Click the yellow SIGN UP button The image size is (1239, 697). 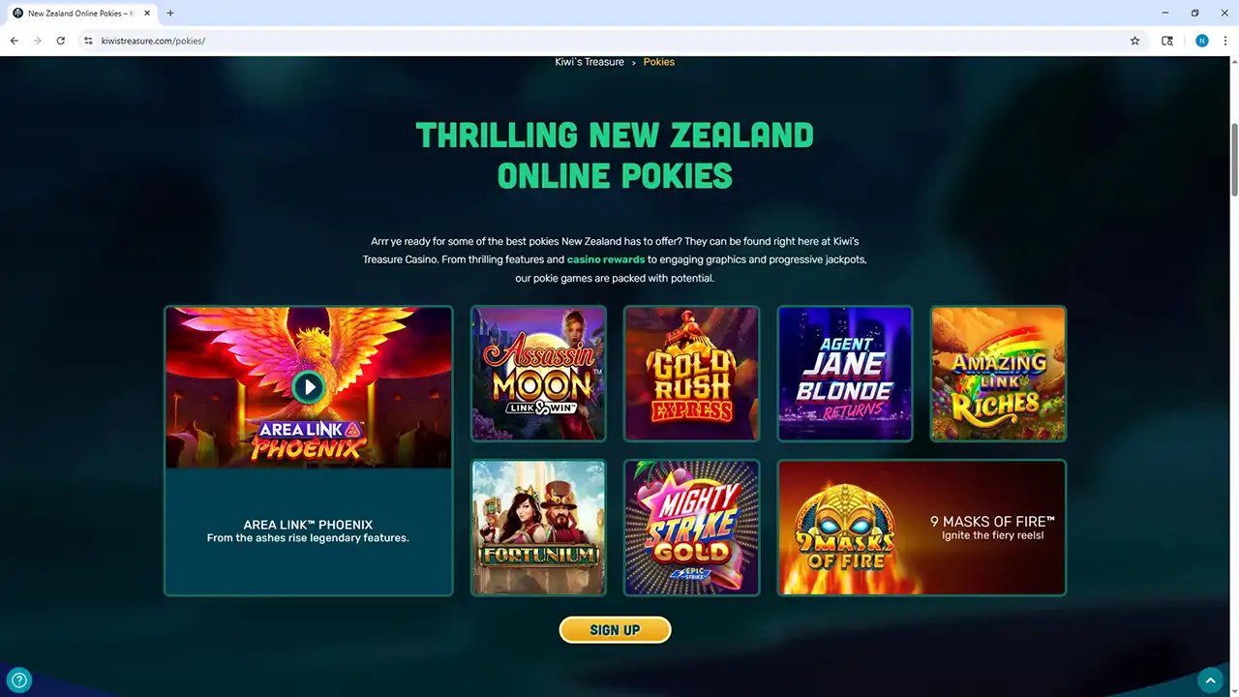[615, 630]
